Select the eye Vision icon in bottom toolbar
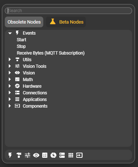The image size is (138, 167). pos(36,155)
